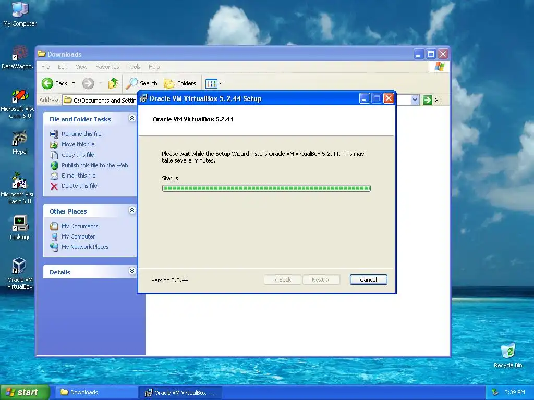Click Copy this file link

pos(78,155)
